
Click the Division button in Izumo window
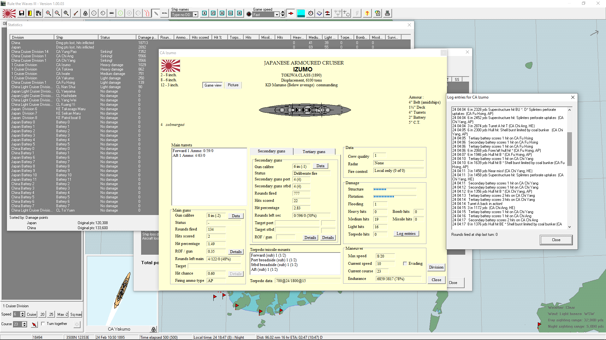436,267
